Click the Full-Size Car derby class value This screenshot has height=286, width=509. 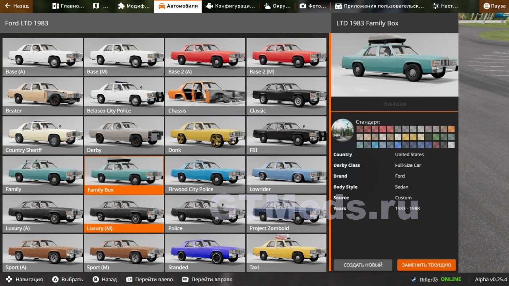(x=408, y=165)
